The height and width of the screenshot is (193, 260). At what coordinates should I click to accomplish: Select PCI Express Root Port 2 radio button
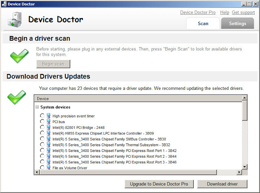42,156
